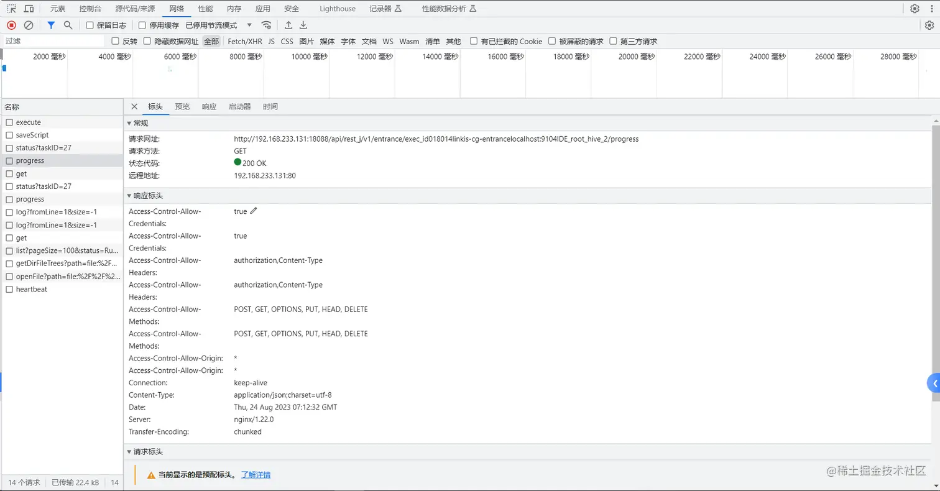Viewport: 940px width, 491px height.
Task: Clear the network log
Action: coord(29,25)
